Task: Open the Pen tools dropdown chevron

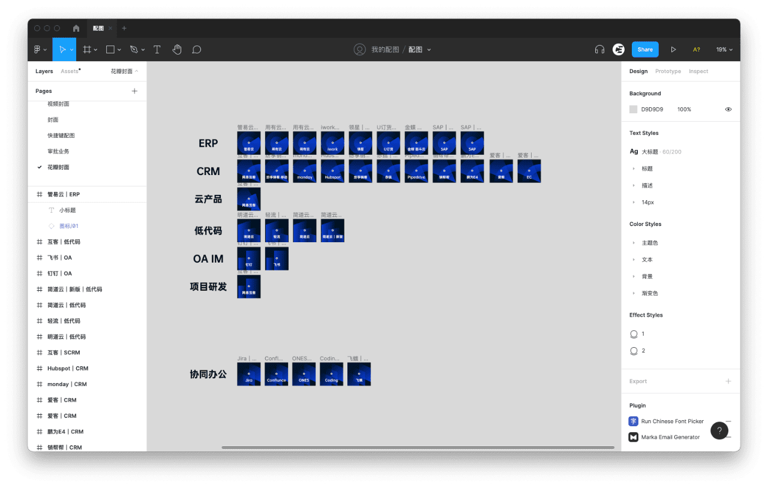Action: (x=143, y=50)
